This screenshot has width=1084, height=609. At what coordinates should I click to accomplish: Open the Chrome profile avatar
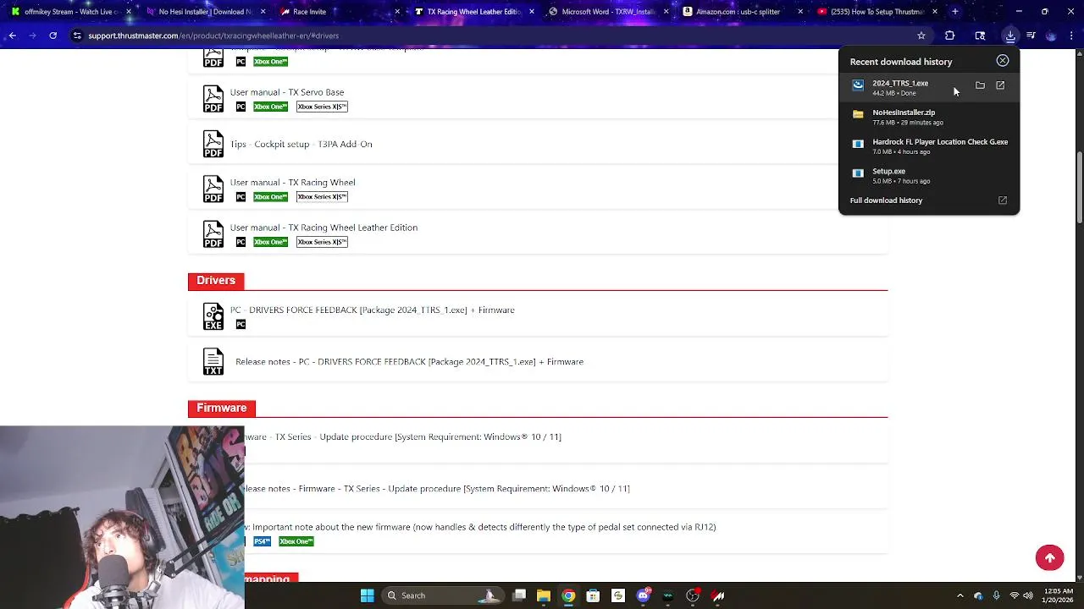1051,36
